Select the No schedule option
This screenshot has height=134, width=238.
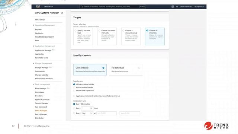(x=126, y=70)
